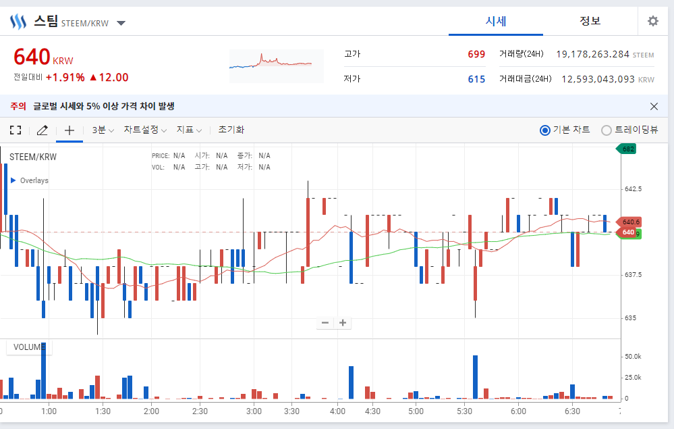Dismiss the global price warning banner
The width and height of the screenshot is (674, 429).
(654, 106)
